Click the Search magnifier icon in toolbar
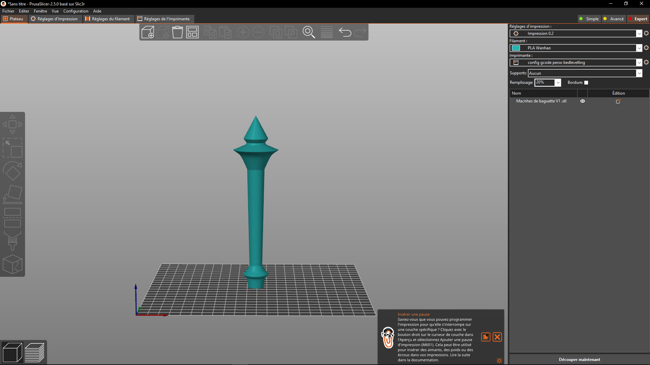Image resolution: width=650 pixels, height=365 pixels. point(309,32)
